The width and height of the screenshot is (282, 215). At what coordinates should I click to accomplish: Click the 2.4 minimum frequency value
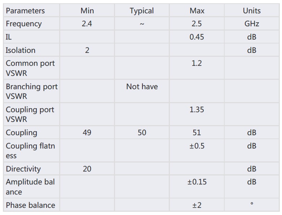pos(87,24)
